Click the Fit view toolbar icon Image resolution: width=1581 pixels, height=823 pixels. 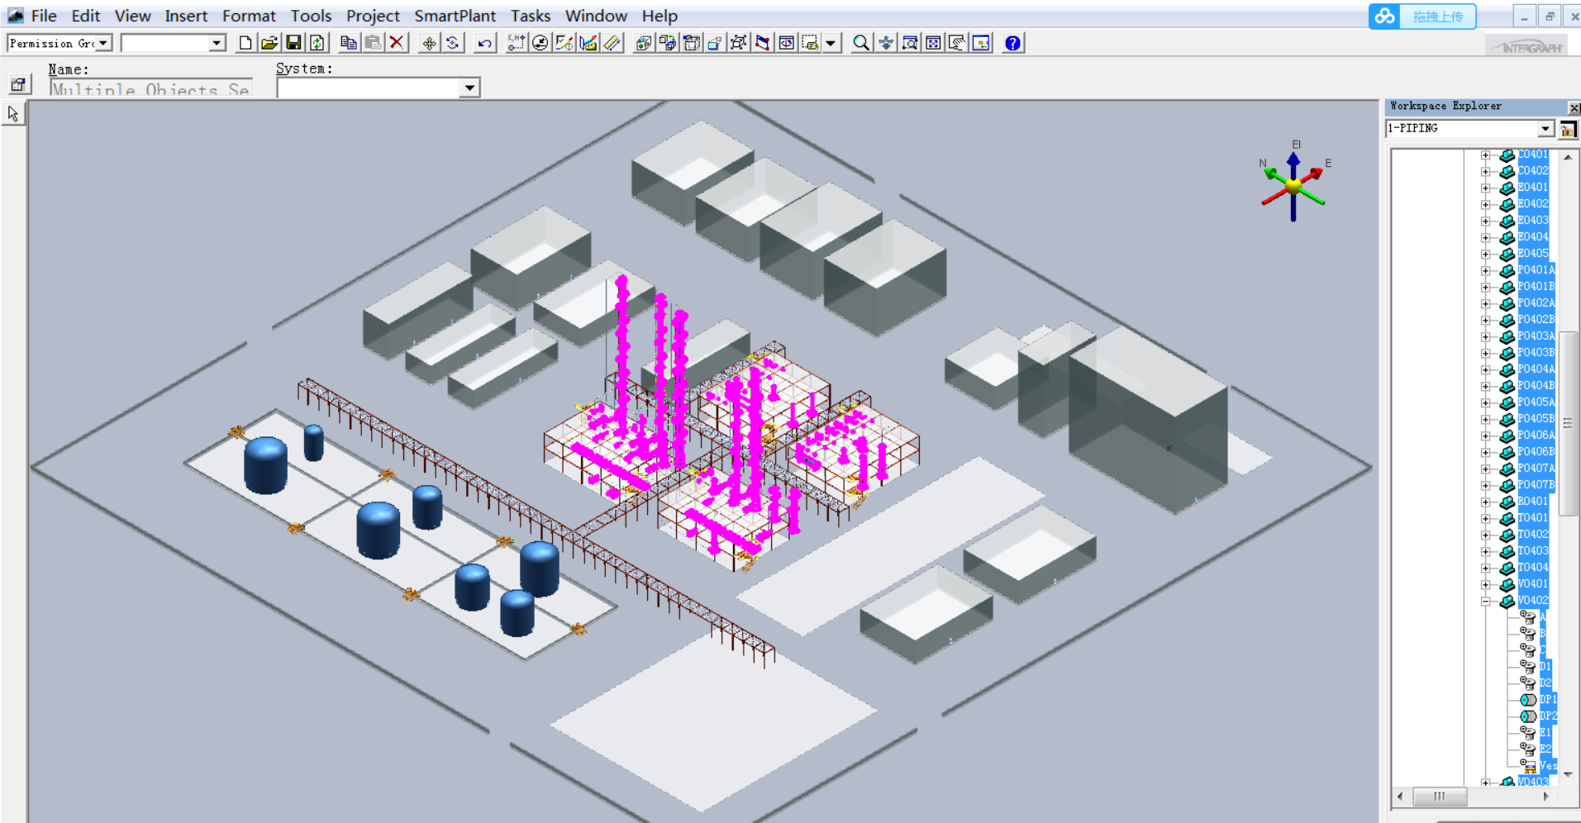coord(934,43)
